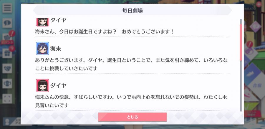Select the trophy icon in left sidebar
Viewport: 265px width, 129px height.
coord(7,84)
